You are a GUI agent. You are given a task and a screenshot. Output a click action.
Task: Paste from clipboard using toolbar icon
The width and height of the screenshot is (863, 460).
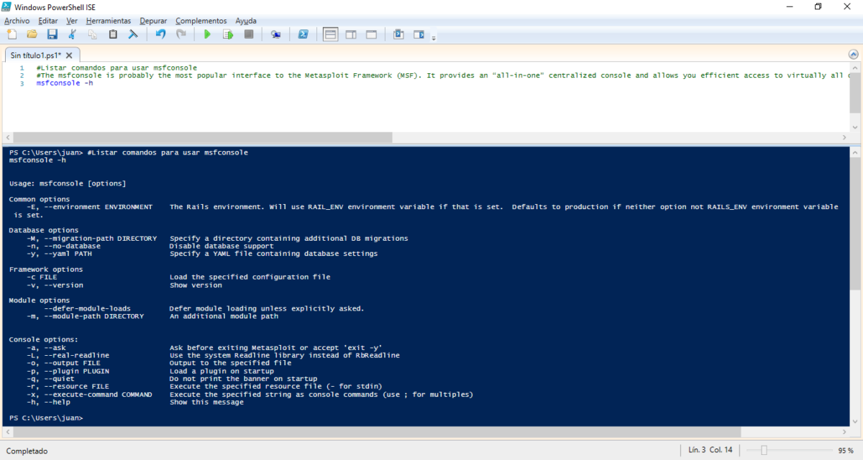113,34
